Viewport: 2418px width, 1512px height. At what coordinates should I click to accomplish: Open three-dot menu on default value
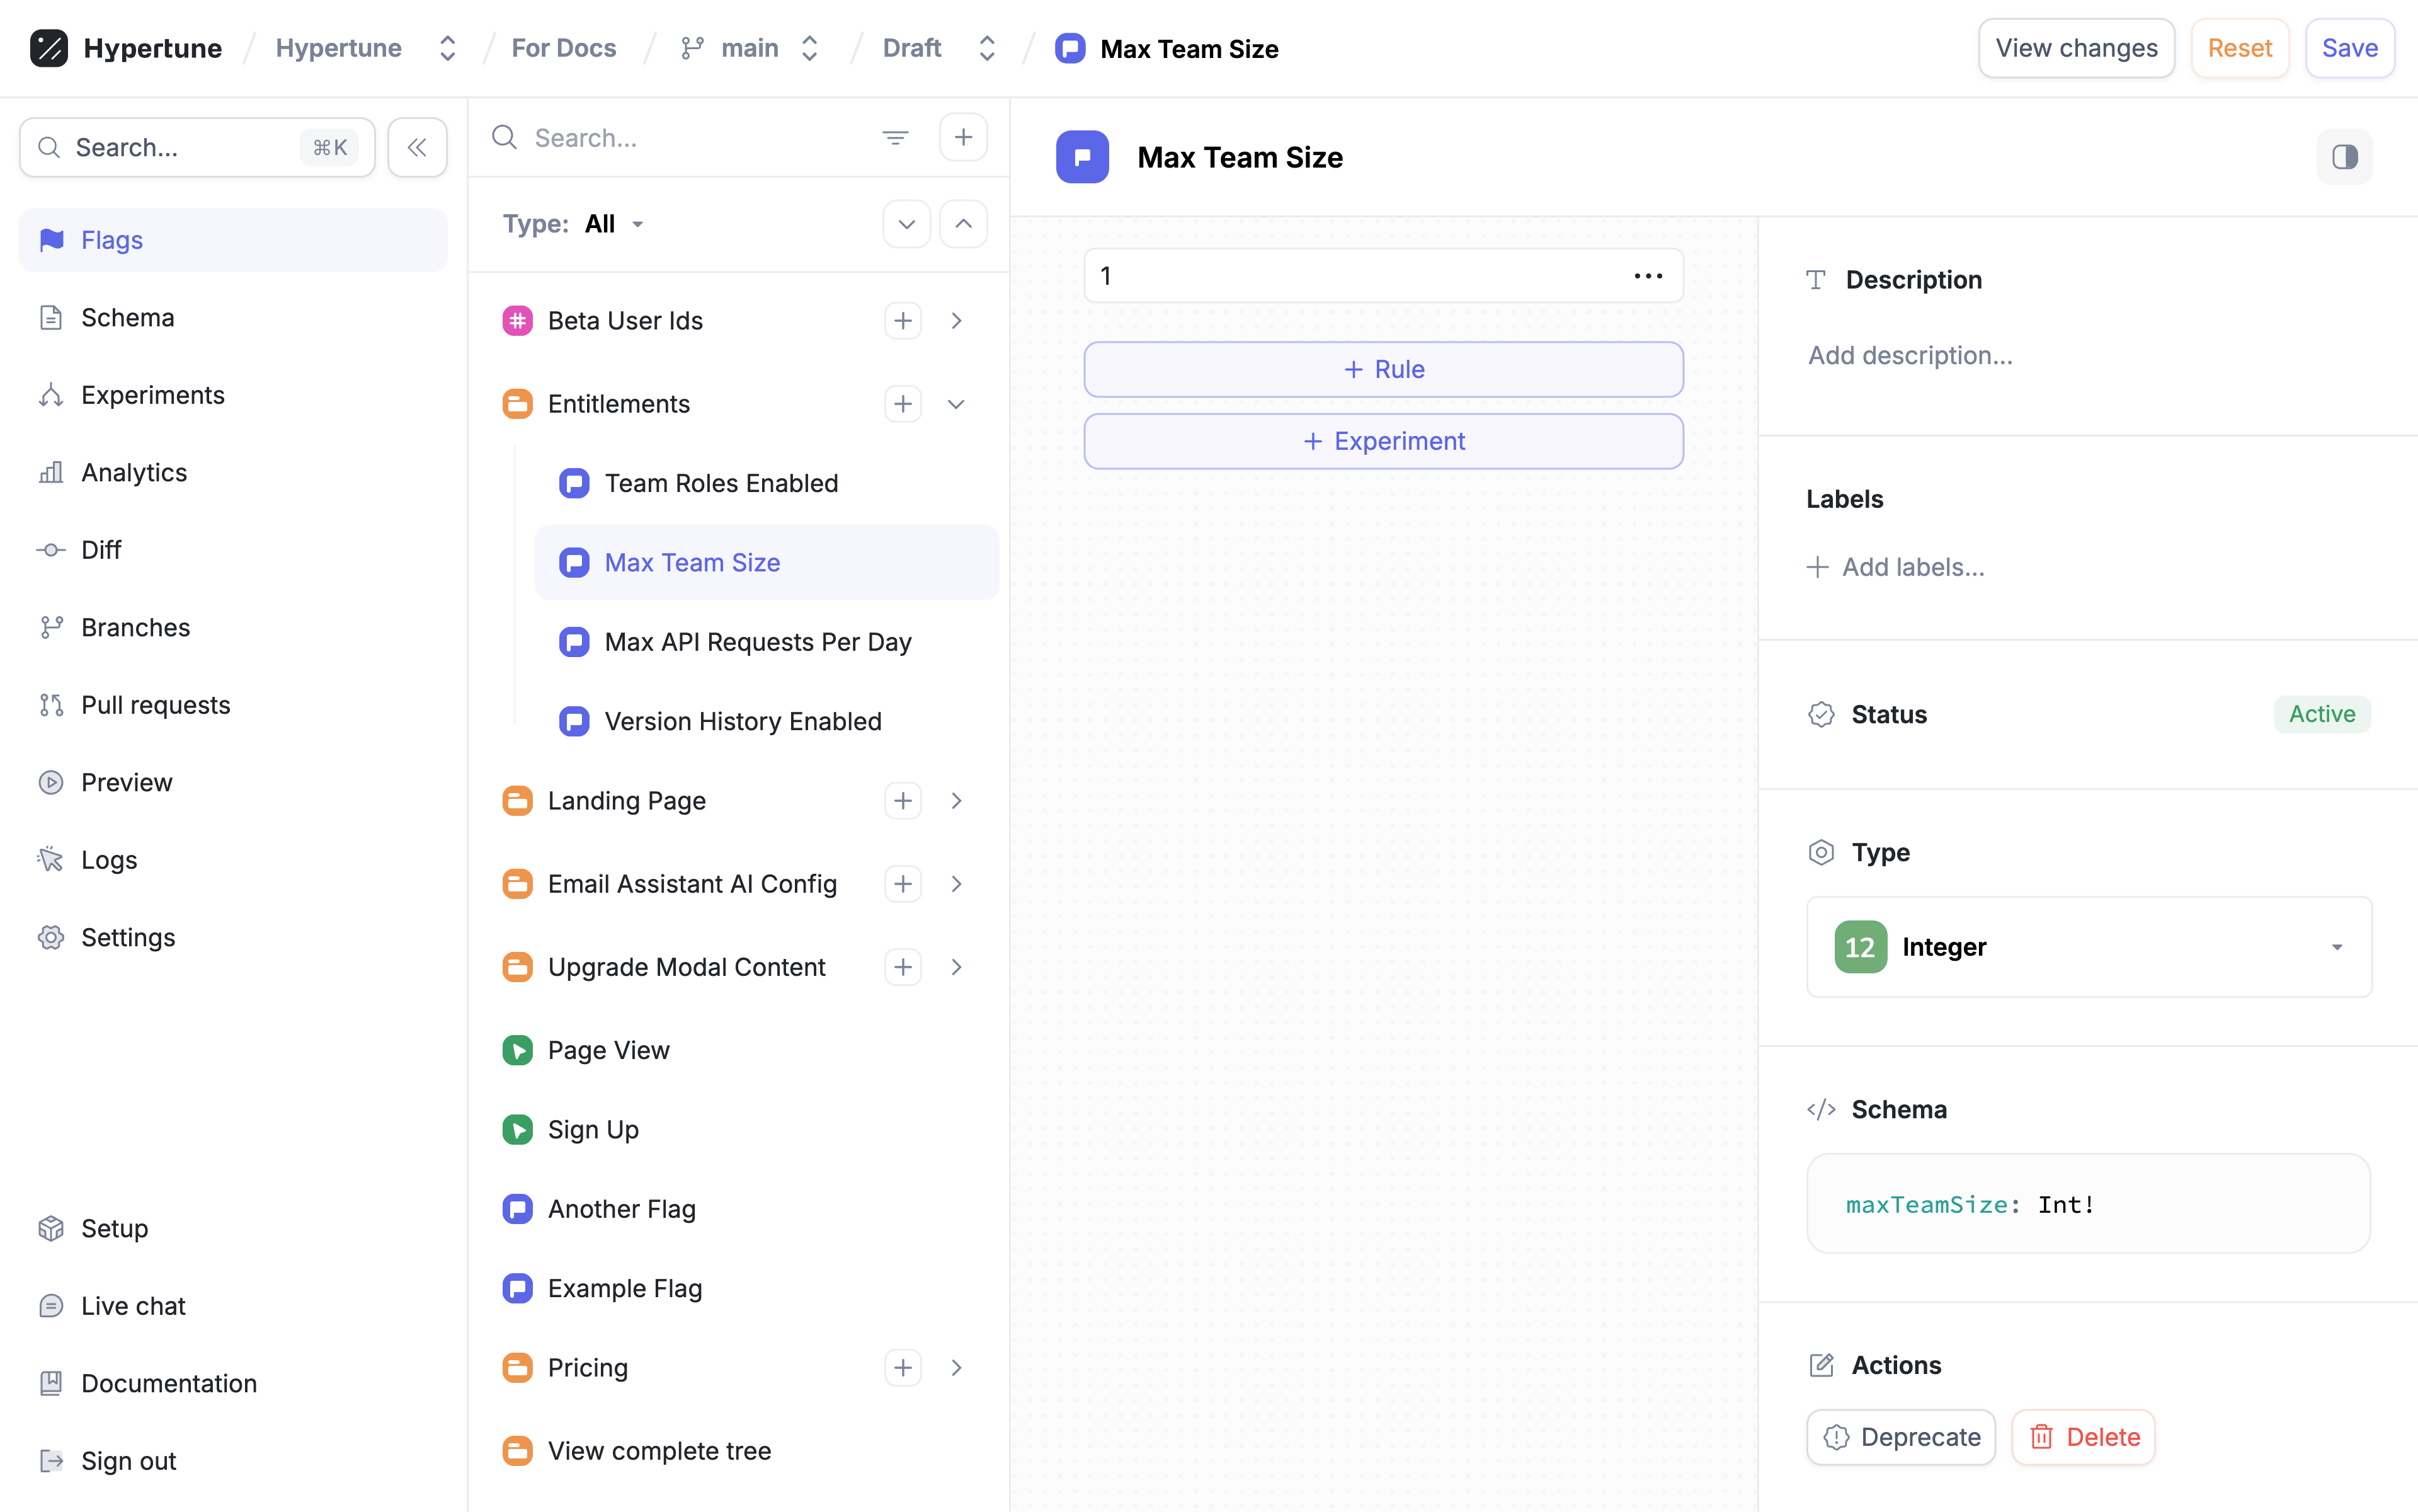[1647, 276]
